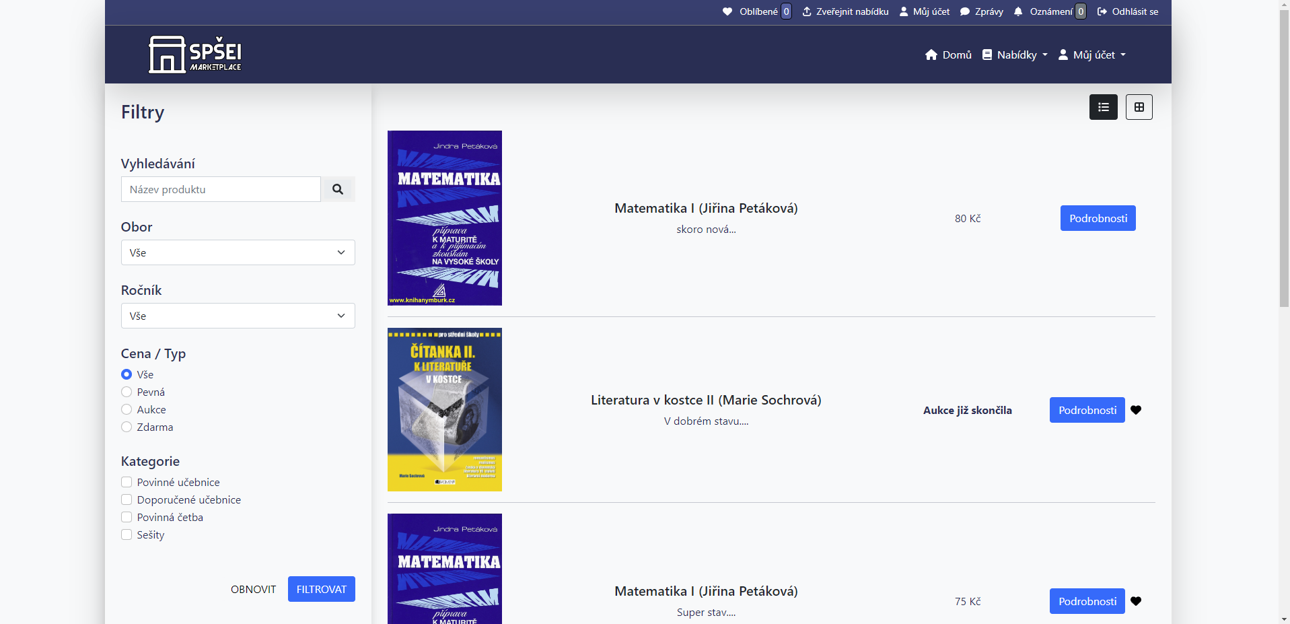
Task: Open the Můj účet menu in navbar
Action: tap(1091, 55)
